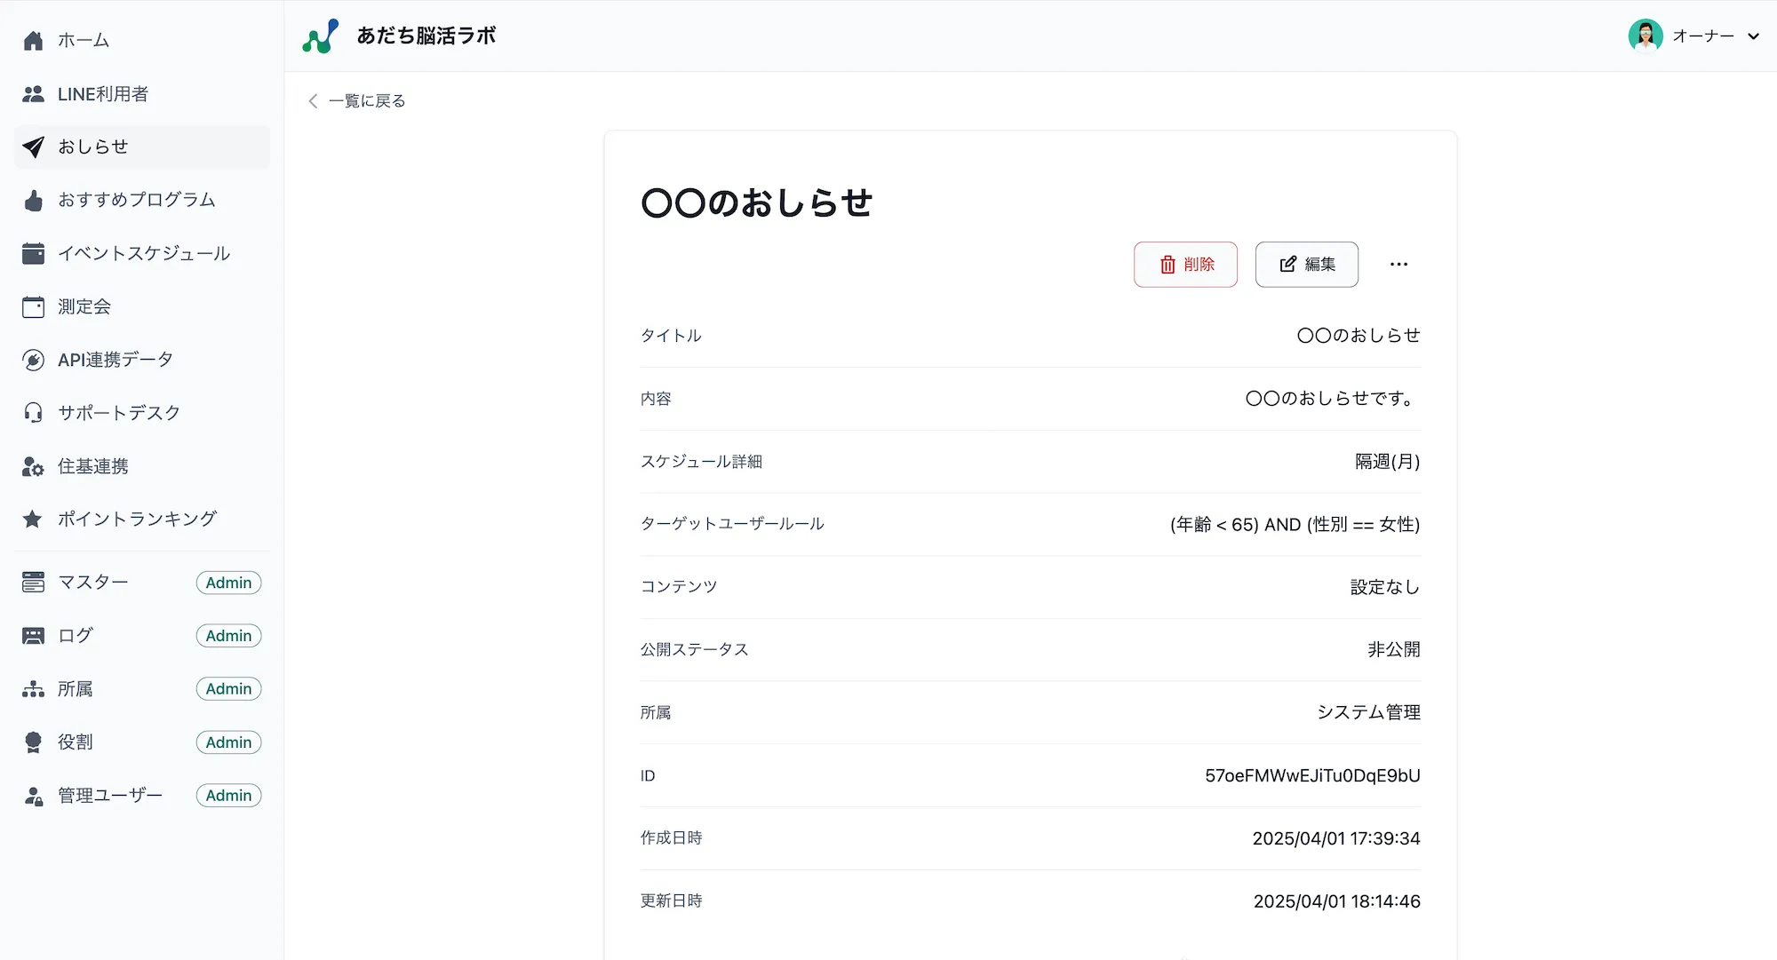Viewport: 1777px width, 960px height.
Task: Open LINE利用者 in the sidebar
Action: pyautogui.click(x=142, y=94)
